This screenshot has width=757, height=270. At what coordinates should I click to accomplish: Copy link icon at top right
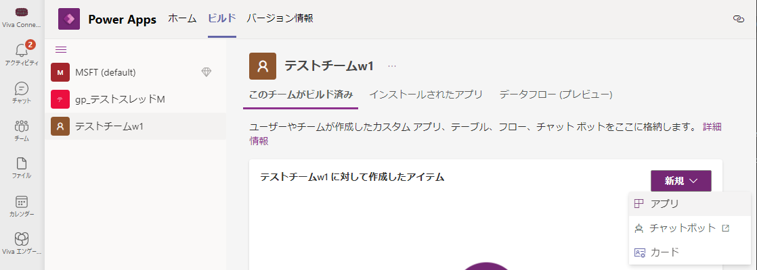pyautogui.click(x=738, y=19)
